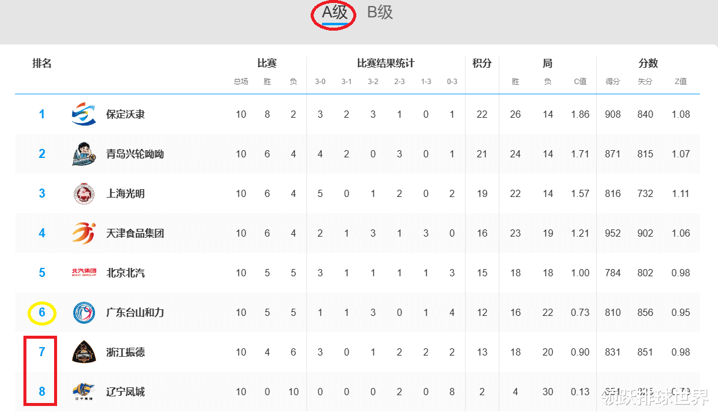The image size is (718, 418).
Task: Select the 天津食品集团 team name
Action: click(x=135, y=233)
